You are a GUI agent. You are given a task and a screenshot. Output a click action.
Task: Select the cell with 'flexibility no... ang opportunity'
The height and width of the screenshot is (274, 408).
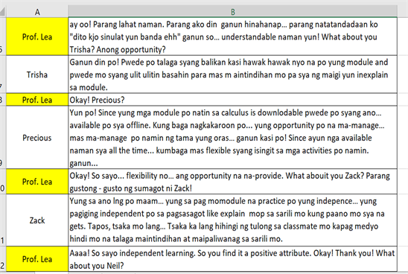(x=232, y=182)
